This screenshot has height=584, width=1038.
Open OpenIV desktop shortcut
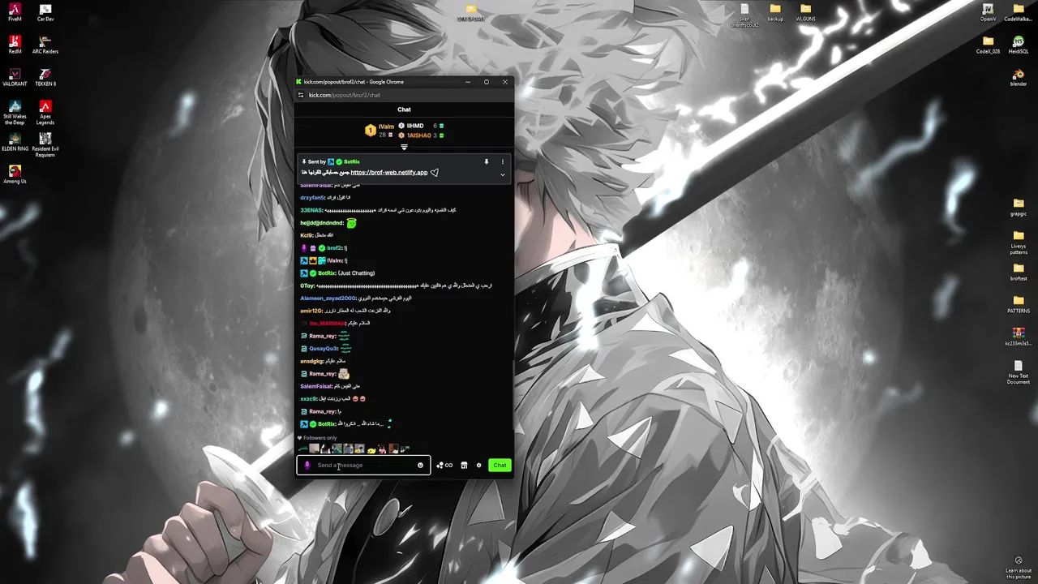[x=988, y=13]
